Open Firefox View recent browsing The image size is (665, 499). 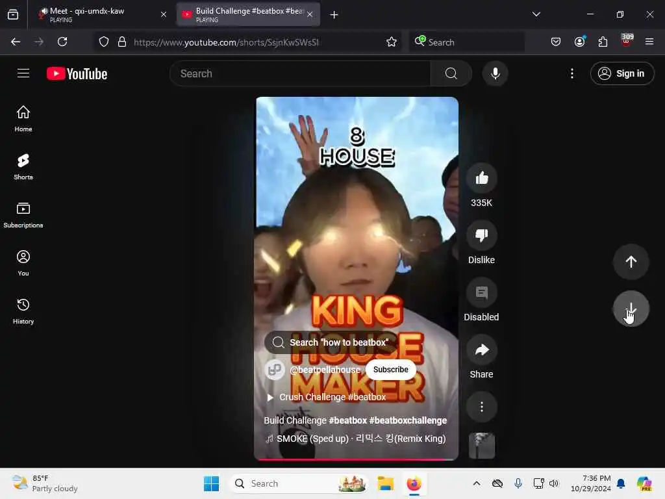[13, 15]
